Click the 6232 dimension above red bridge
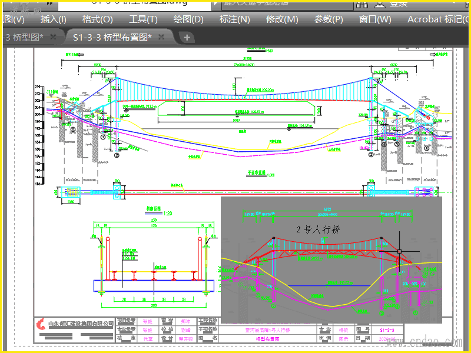This screenshot has width=471, height=353. (x=327, y=209)
